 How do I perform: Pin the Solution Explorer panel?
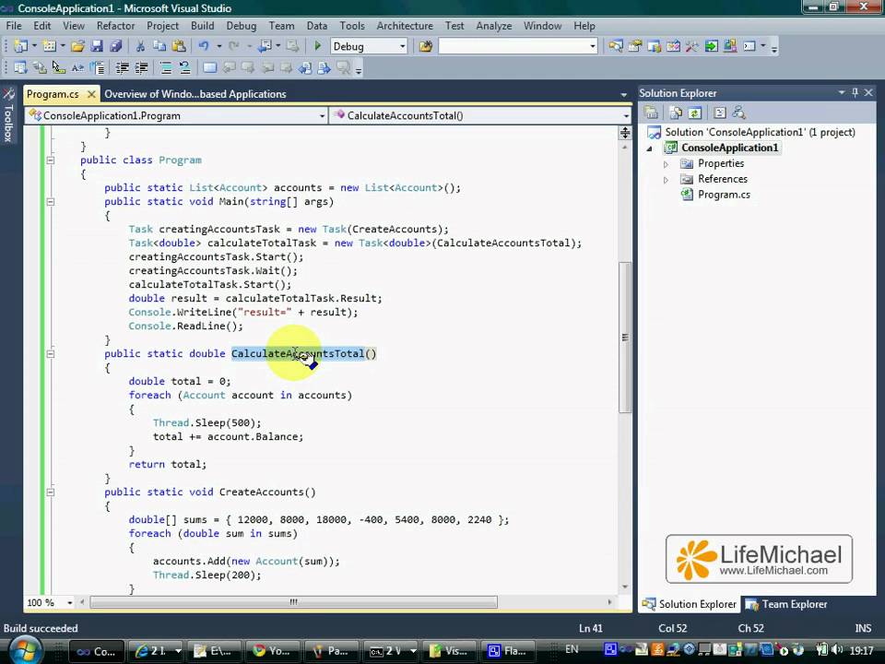click(x=855, y=92)
